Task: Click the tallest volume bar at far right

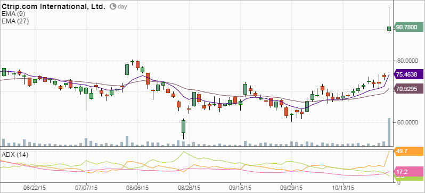Action: [389, 132]
